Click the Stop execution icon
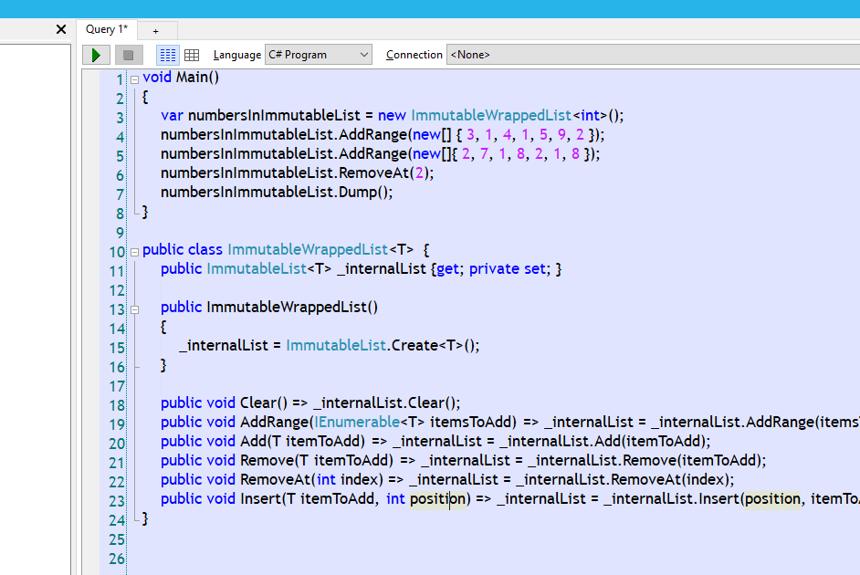 coord(128,54)
